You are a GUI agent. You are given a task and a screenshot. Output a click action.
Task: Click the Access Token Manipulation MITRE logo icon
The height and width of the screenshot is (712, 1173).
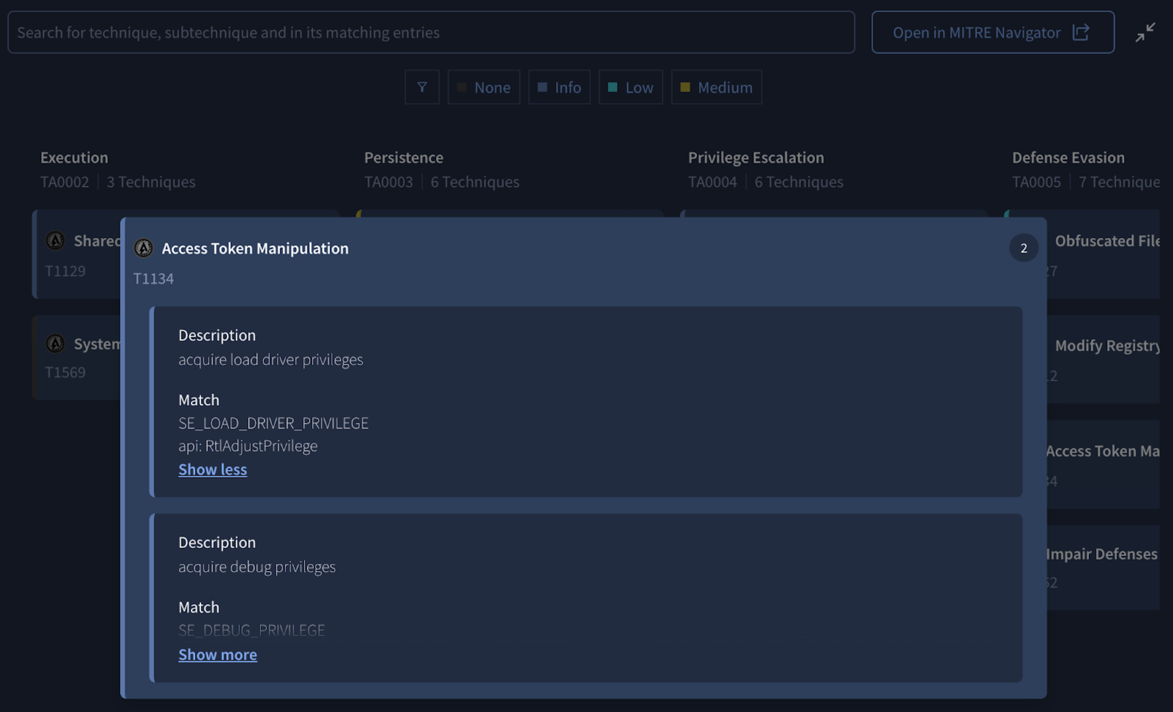coord(143,248)
